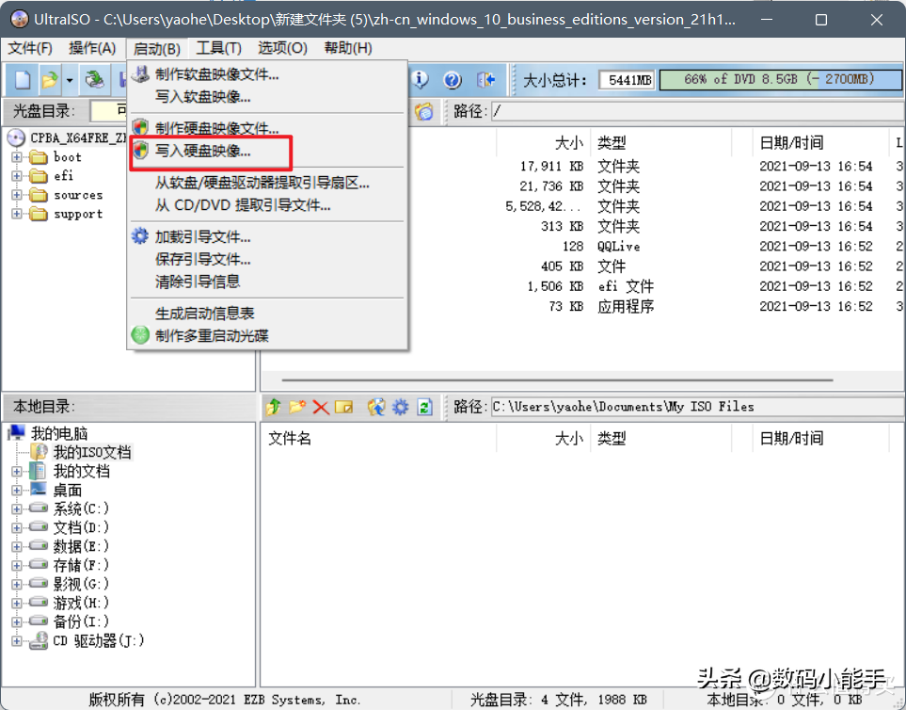The width and height of the screenshot is (906, 710).
Task: Expand the boot folder node
Action: click(17, 157)
